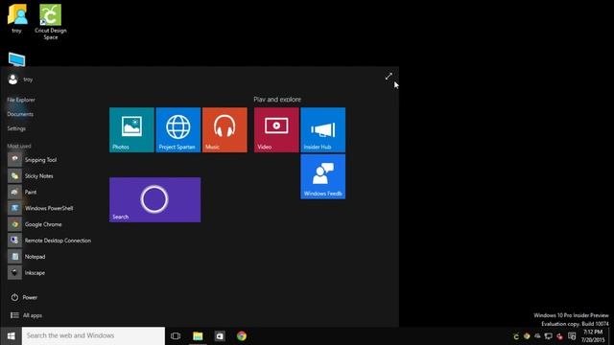Click the cloud tray icon
Image resolution: width=614 pixels, height=345 pixels.
(x=537, y=336)
